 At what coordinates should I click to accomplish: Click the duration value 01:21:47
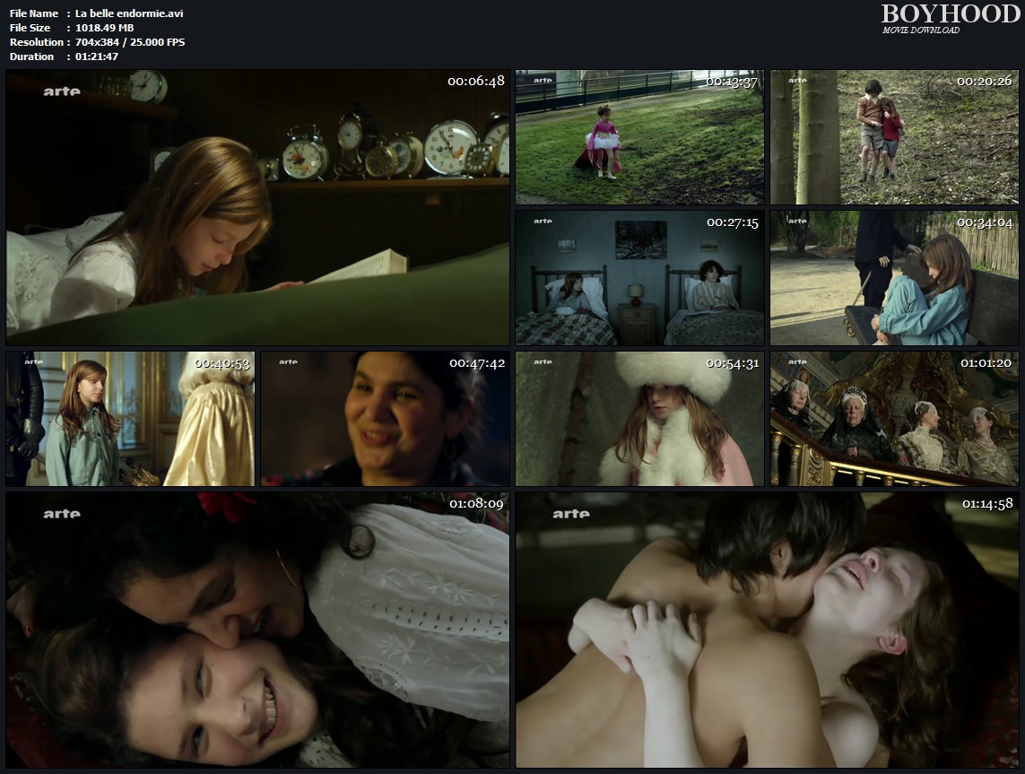point(97,57)
